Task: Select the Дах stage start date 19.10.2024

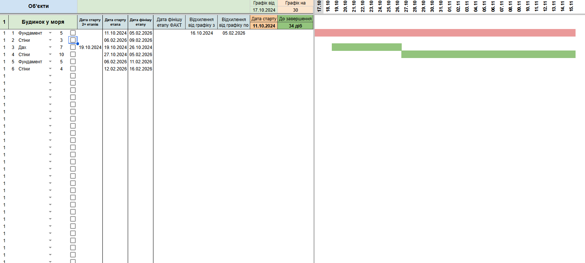Action: pyautogui.click(x=115, y=47)
